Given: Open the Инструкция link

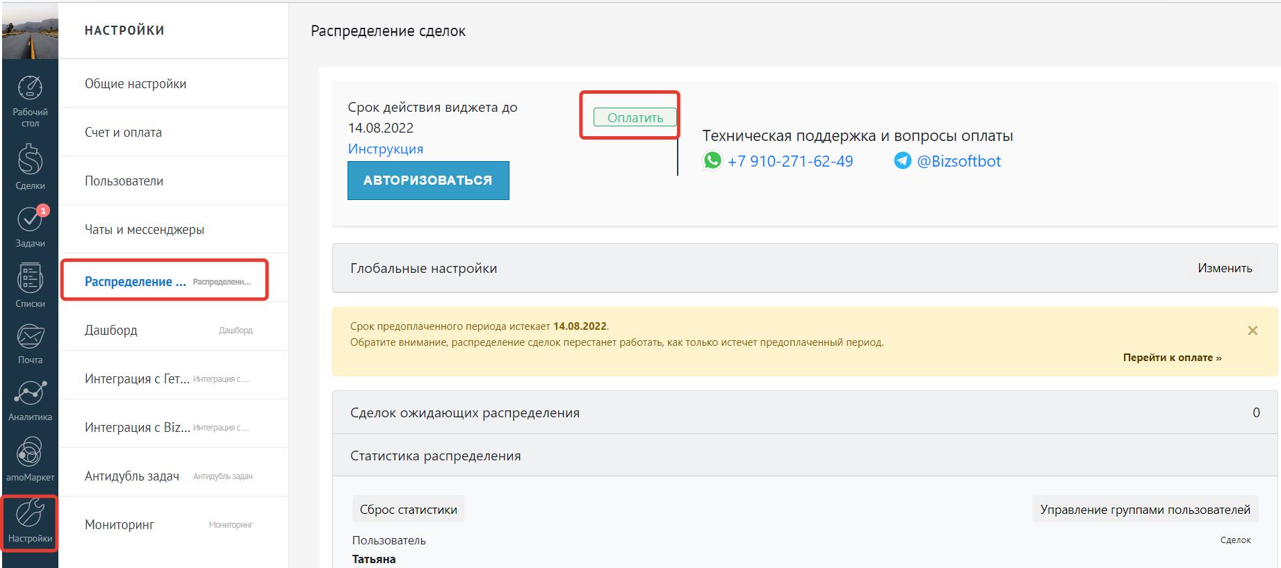Looking at the screenshot, I should 386,149.
